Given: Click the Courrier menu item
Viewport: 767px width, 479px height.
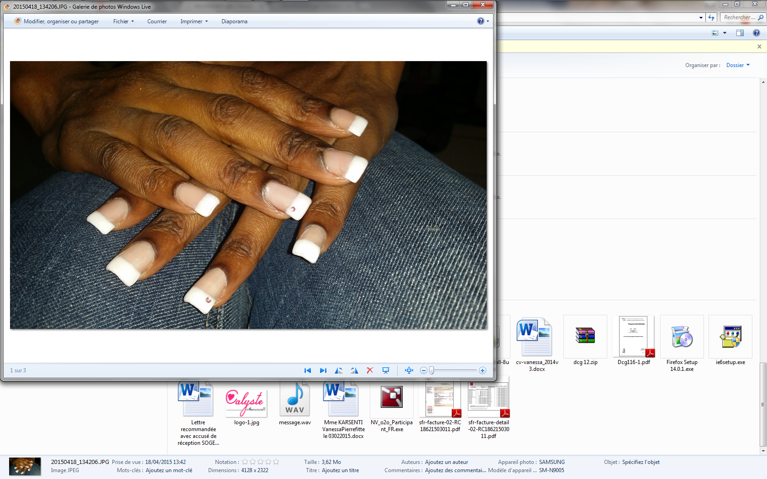Looking at the screenshot, I should [157, 21].
